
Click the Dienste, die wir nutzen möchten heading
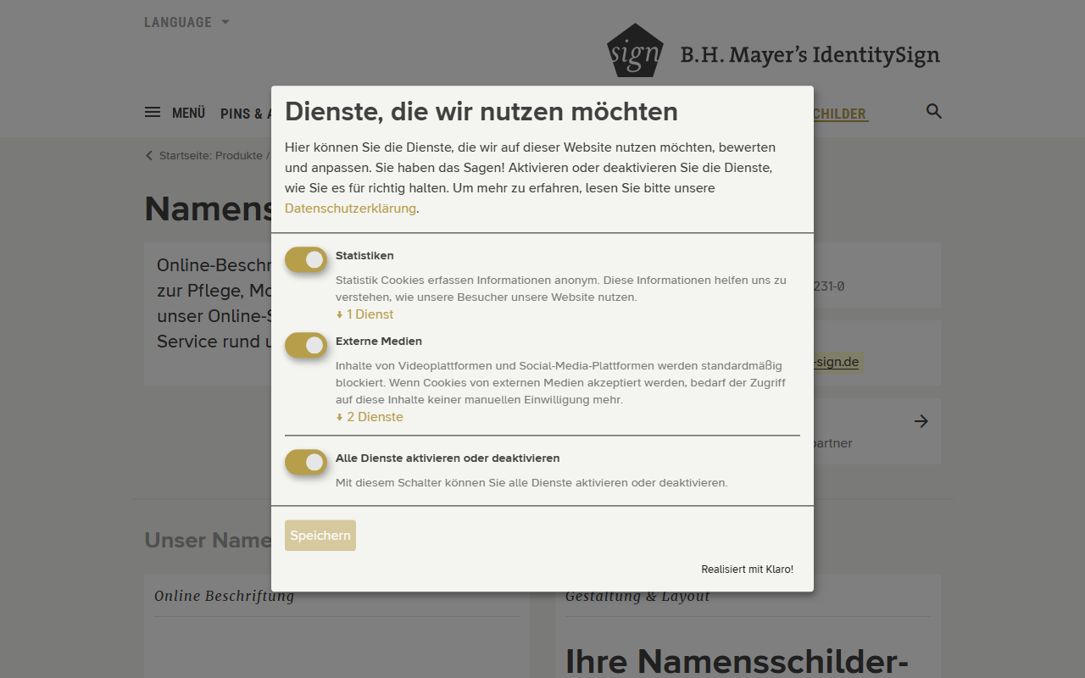click(x=481, y=111)
